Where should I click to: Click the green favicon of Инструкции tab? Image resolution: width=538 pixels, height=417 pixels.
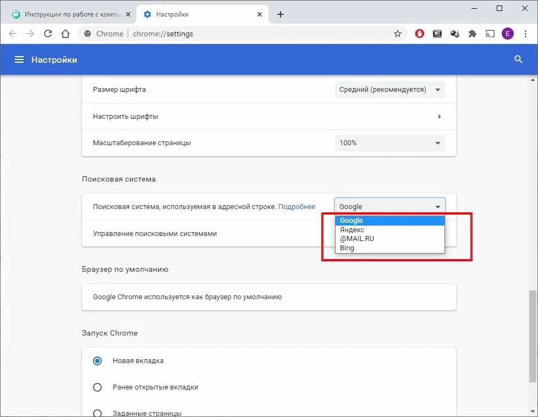(x=16, y=14)
